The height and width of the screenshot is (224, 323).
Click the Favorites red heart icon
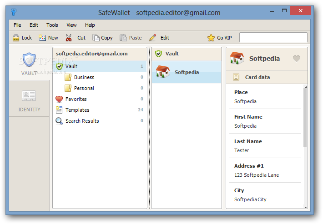(x=59, y=99)
